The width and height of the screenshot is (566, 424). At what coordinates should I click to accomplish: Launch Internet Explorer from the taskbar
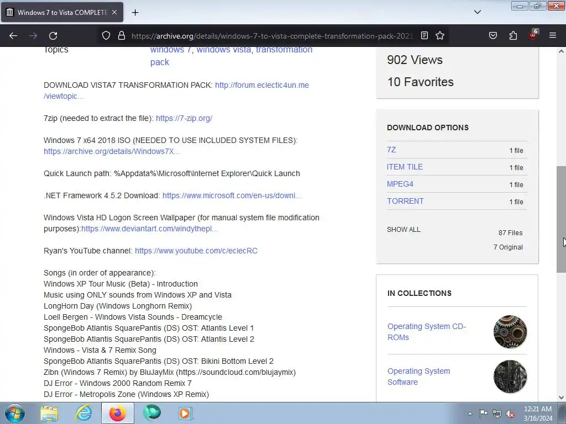pos(83,414)
